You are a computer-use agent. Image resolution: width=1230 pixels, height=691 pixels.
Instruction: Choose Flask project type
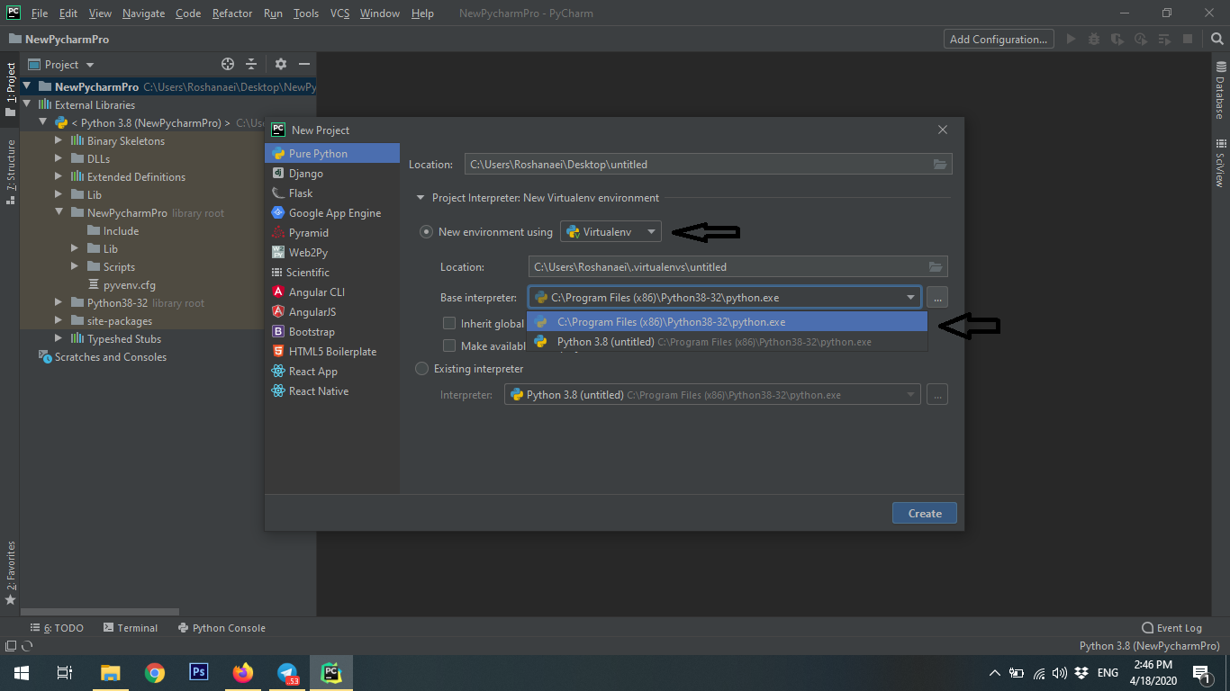(x=331, y=193)
